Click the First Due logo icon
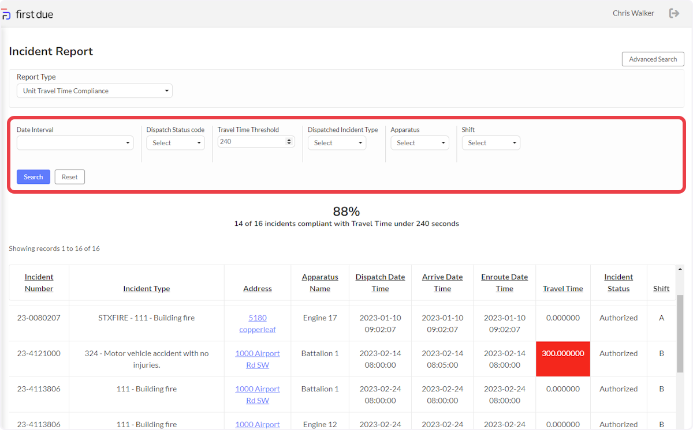This screenshot has width=693, height=430. tap(6, 14)
